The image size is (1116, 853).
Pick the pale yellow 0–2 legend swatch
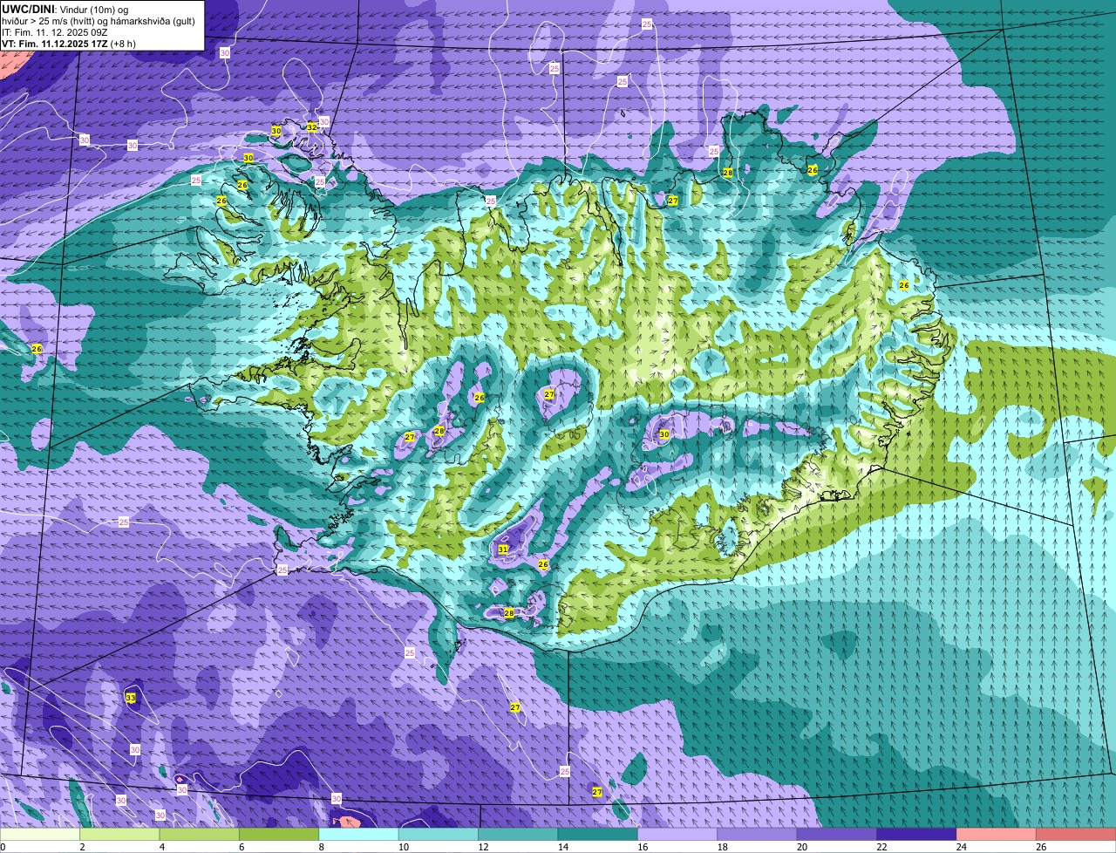[40, 835]
